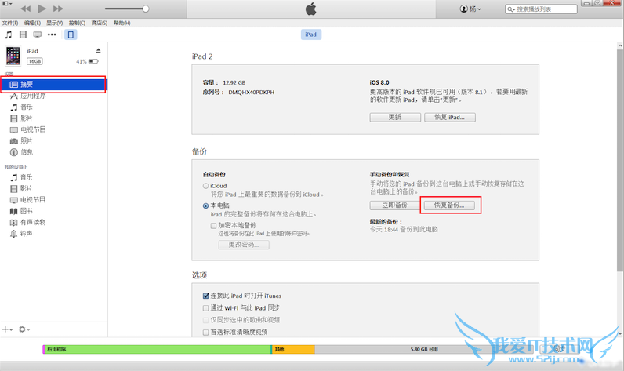The width and height of the screenshot is (624, 371).
Task: Select the iPad device icon in toolbar
Action: [x=71, y=35]
